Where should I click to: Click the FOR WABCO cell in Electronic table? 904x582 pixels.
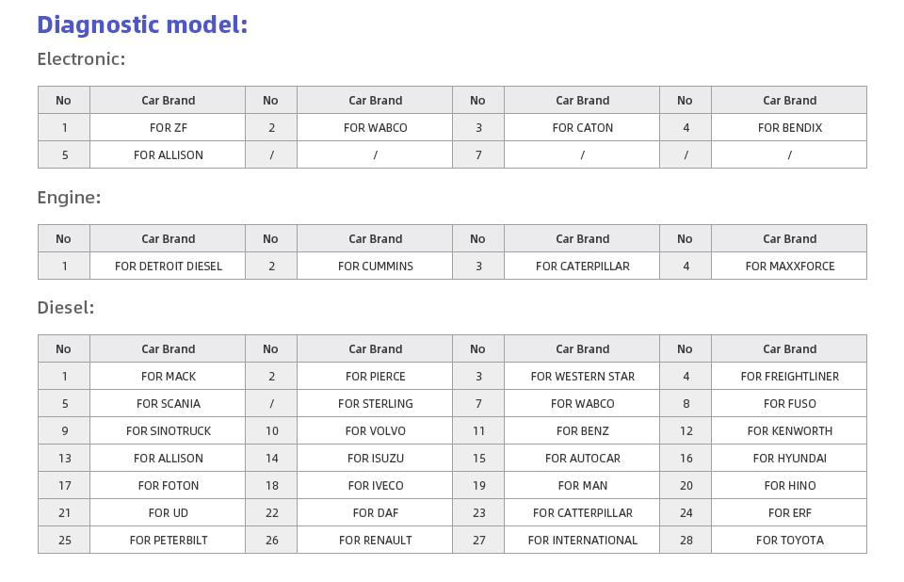pos(376,127)
